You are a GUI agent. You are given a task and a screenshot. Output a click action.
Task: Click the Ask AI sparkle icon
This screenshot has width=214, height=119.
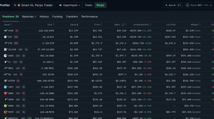(166, 5)
